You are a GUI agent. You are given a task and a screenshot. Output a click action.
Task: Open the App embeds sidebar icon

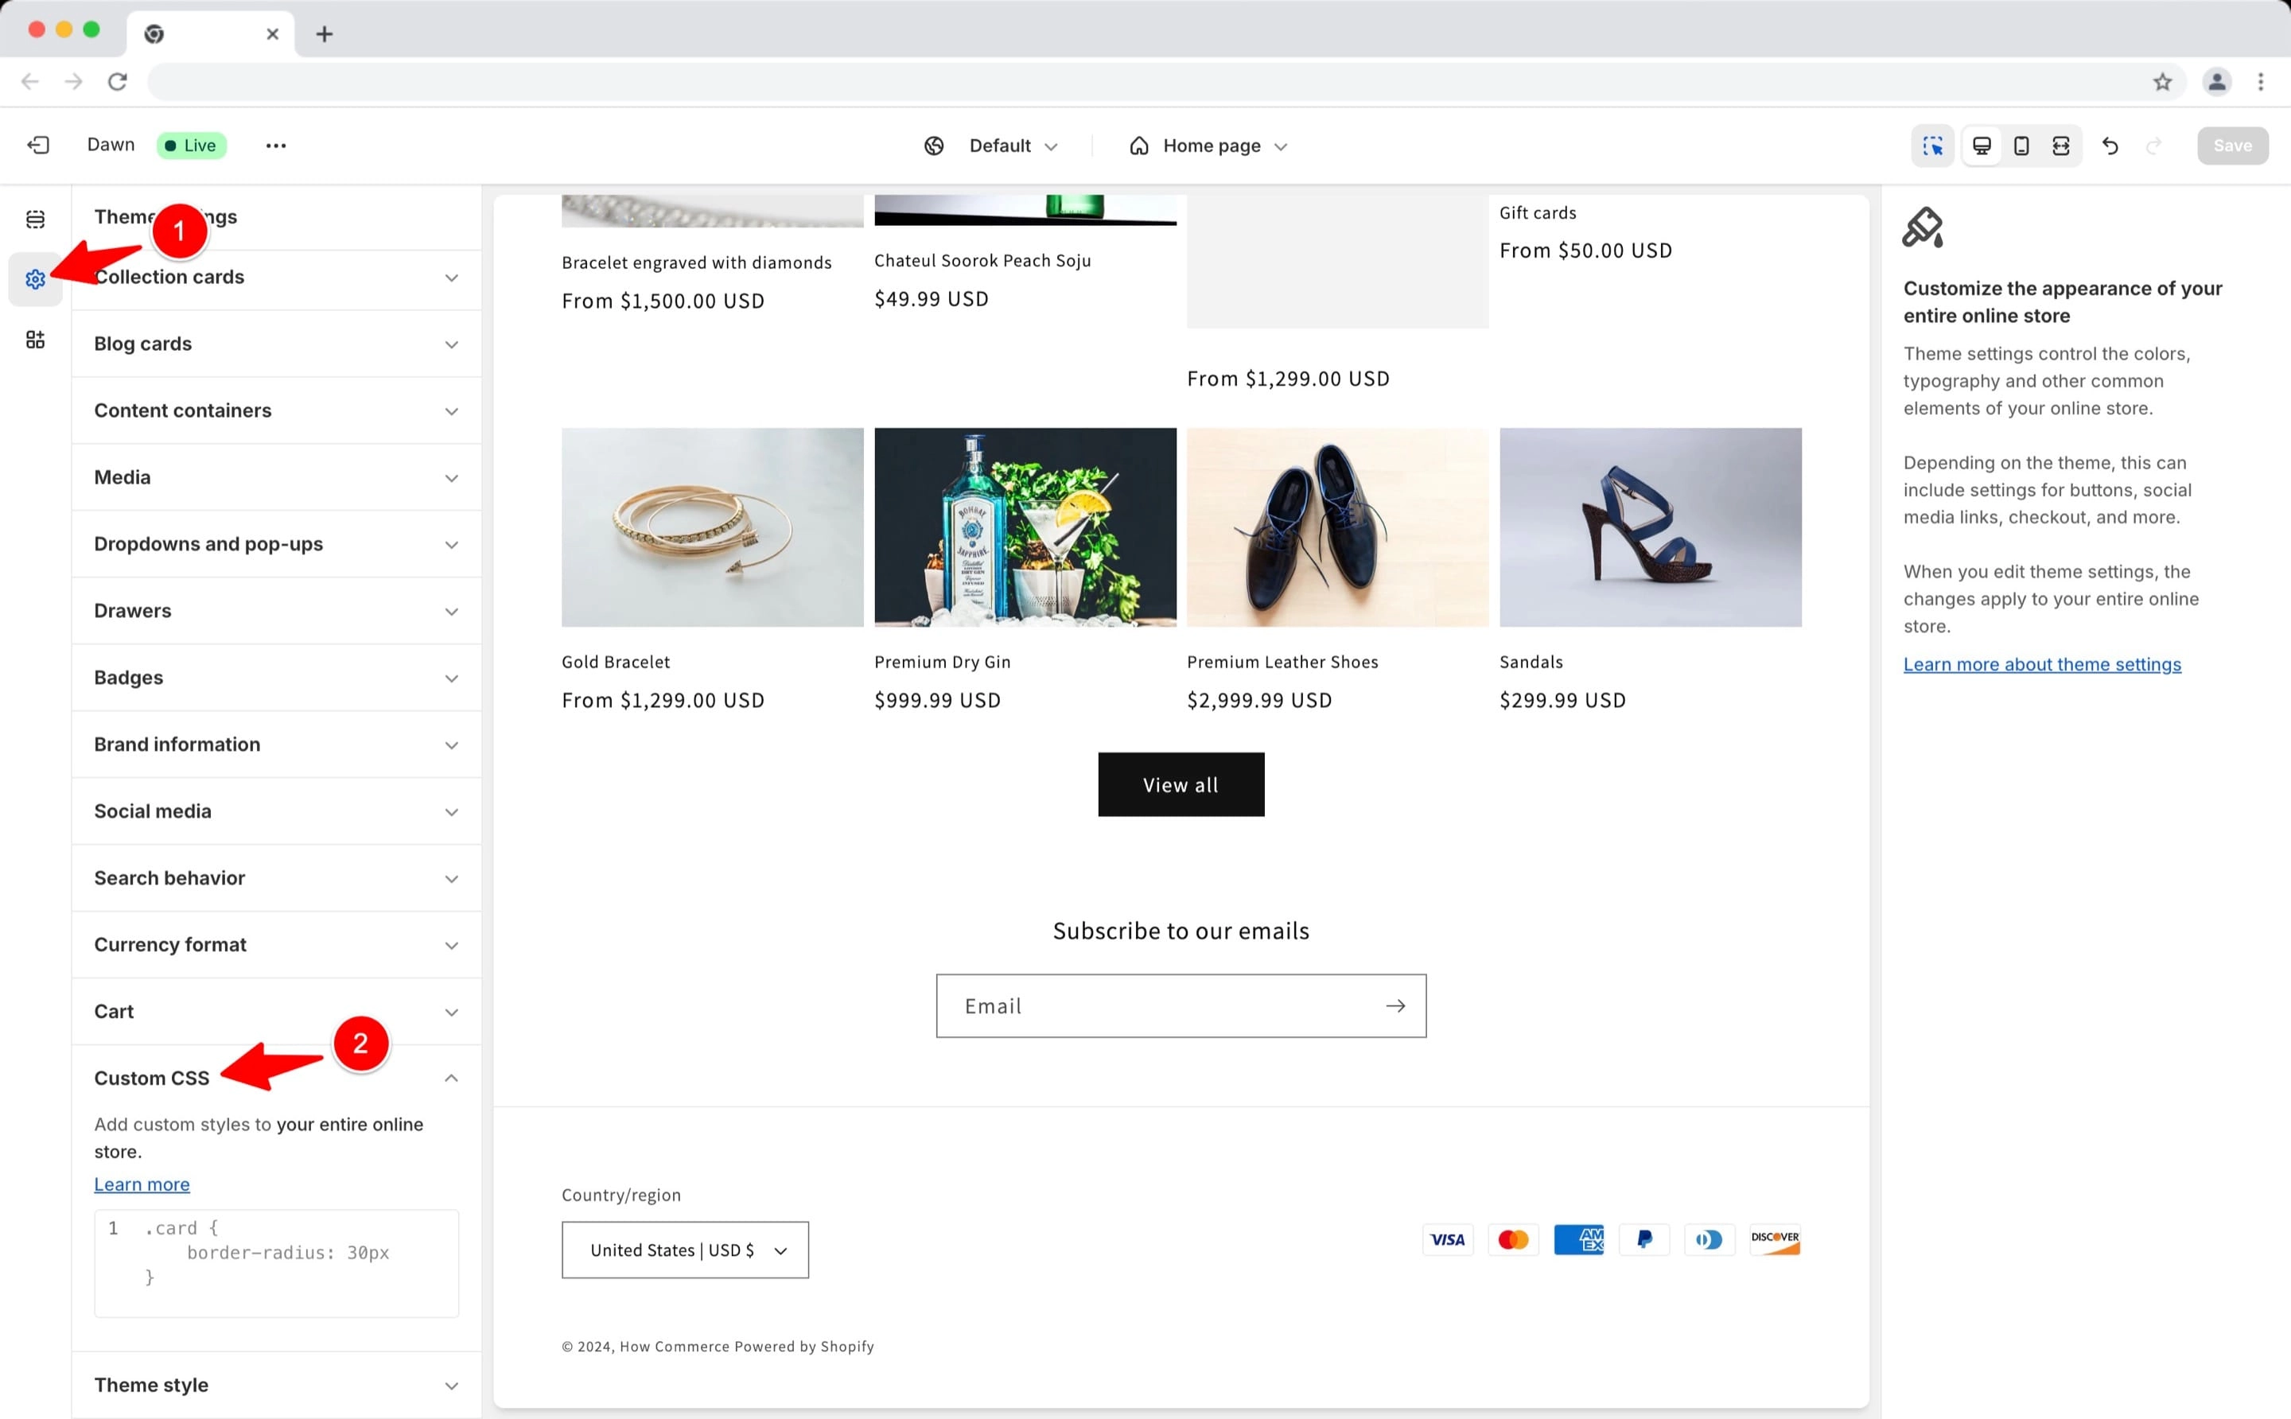click(36, 339)
